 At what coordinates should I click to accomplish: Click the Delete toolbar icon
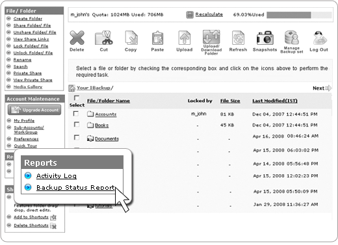77,38
